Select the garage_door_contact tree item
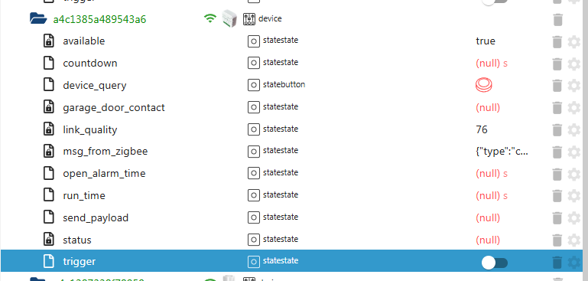The width and height of the screenshot is (588, 281). tap(114, 108)
